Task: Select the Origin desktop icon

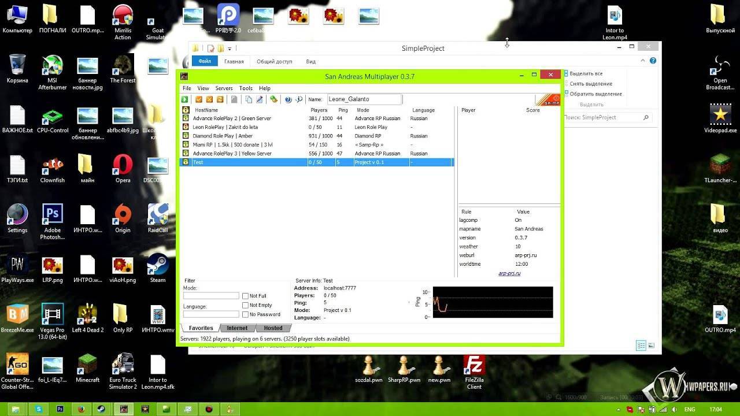Action: [123, 218]
